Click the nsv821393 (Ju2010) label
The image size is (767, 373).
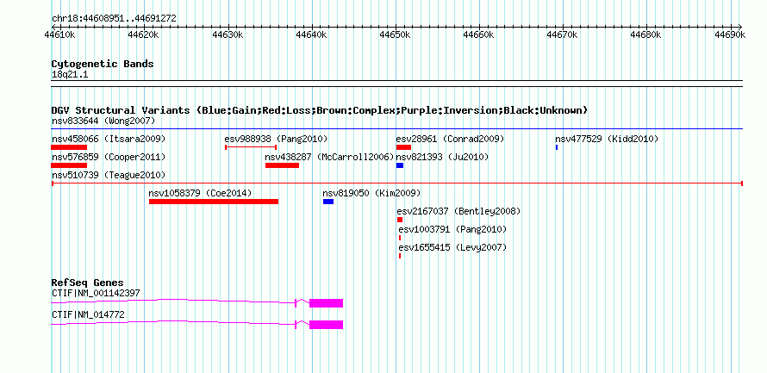pyautogui.click(x=442, y=157)
